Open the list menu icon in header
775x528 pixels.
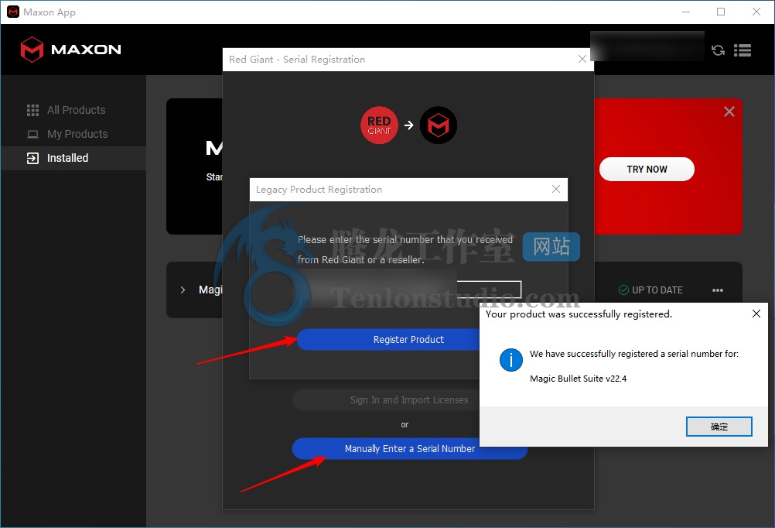pyautogui.click(x=743, y=50)
